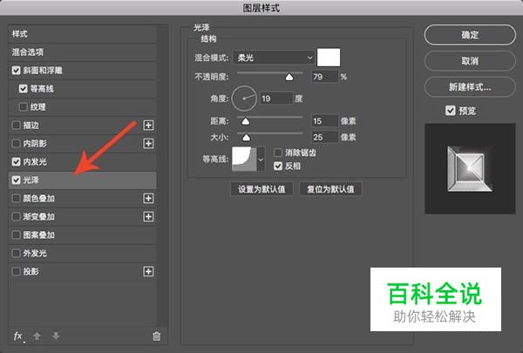The image size is (523, 353).
Task: Select the Styles (样式) list item
Action: (x=82, y=34)
